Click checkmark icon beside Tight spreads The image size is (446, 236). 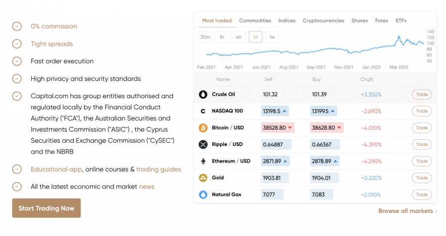[17, 44]
